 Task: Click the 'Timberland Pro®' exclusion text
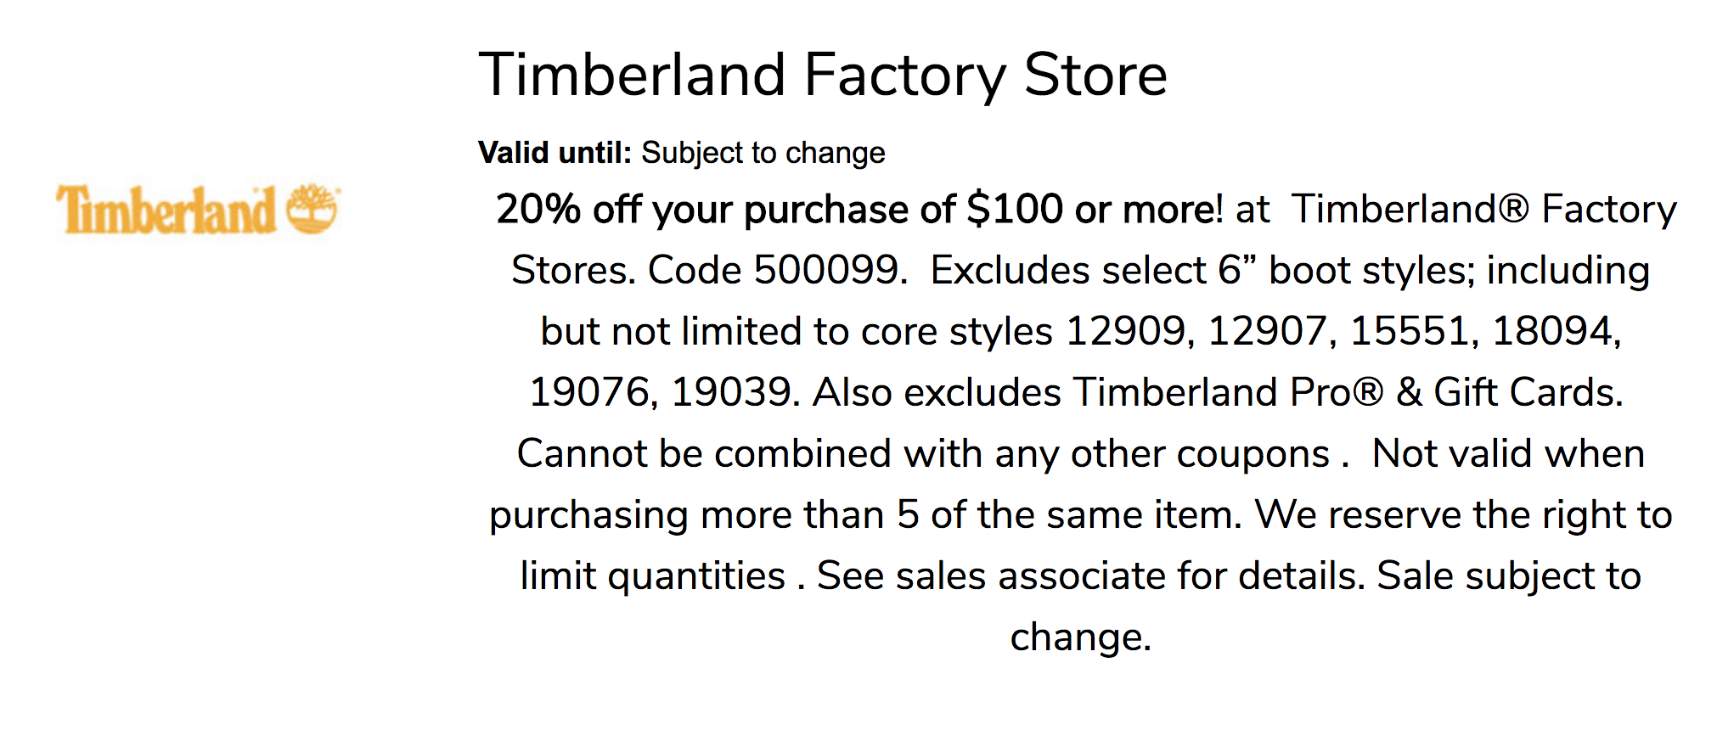(x=1228, y=392)
